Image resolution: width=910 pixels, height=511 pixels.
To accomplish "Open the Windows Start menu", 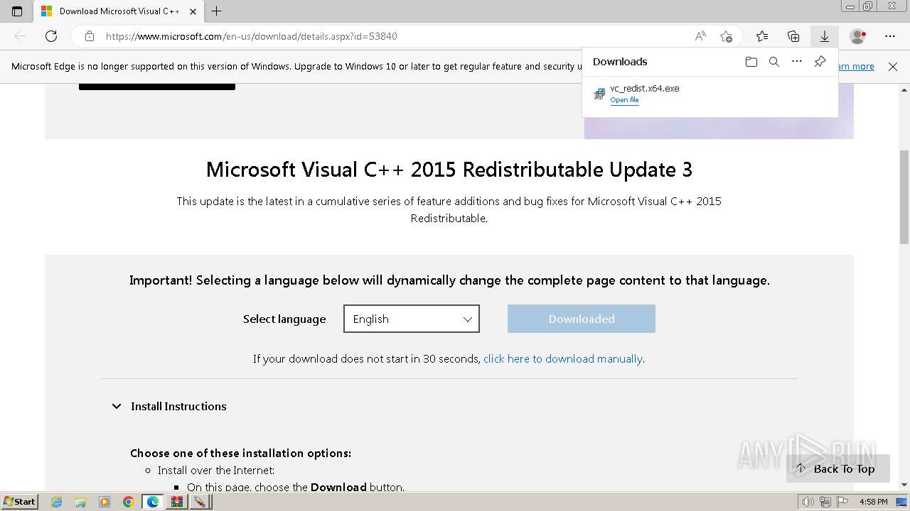I will click(20, 502).
